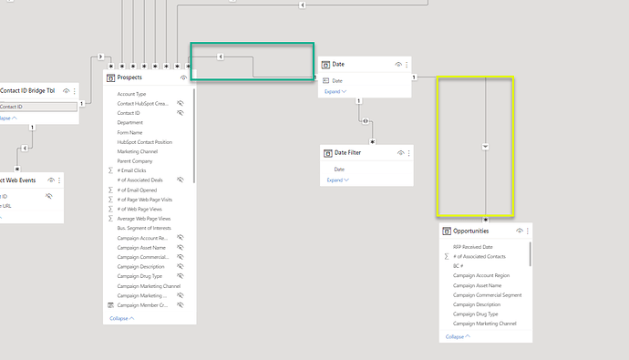Click filter direction arrow on Prospects–Date relationship
Viewport: 629px width, 360px height.
click(221, 57)
